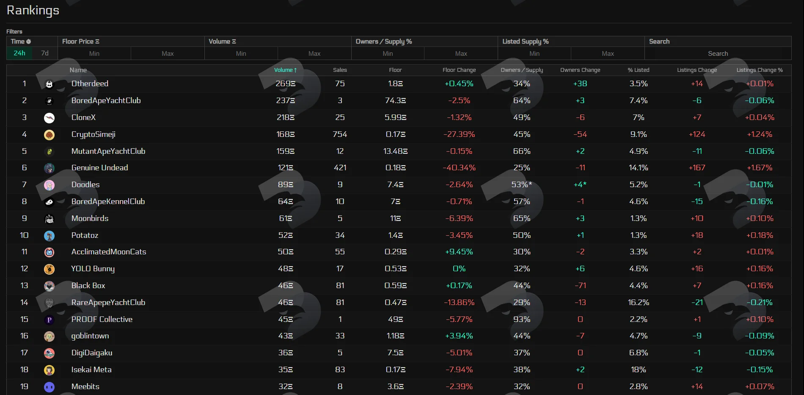Click the BoredApeYachtClub avatar icon

click(50, 101)
